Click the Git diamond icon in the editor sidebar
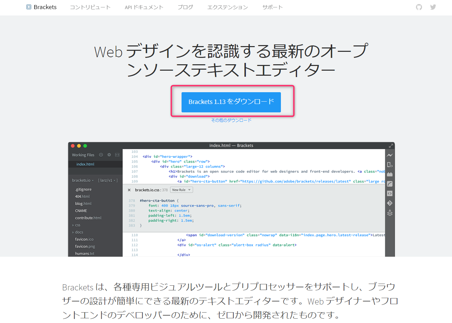 point(390,203)
